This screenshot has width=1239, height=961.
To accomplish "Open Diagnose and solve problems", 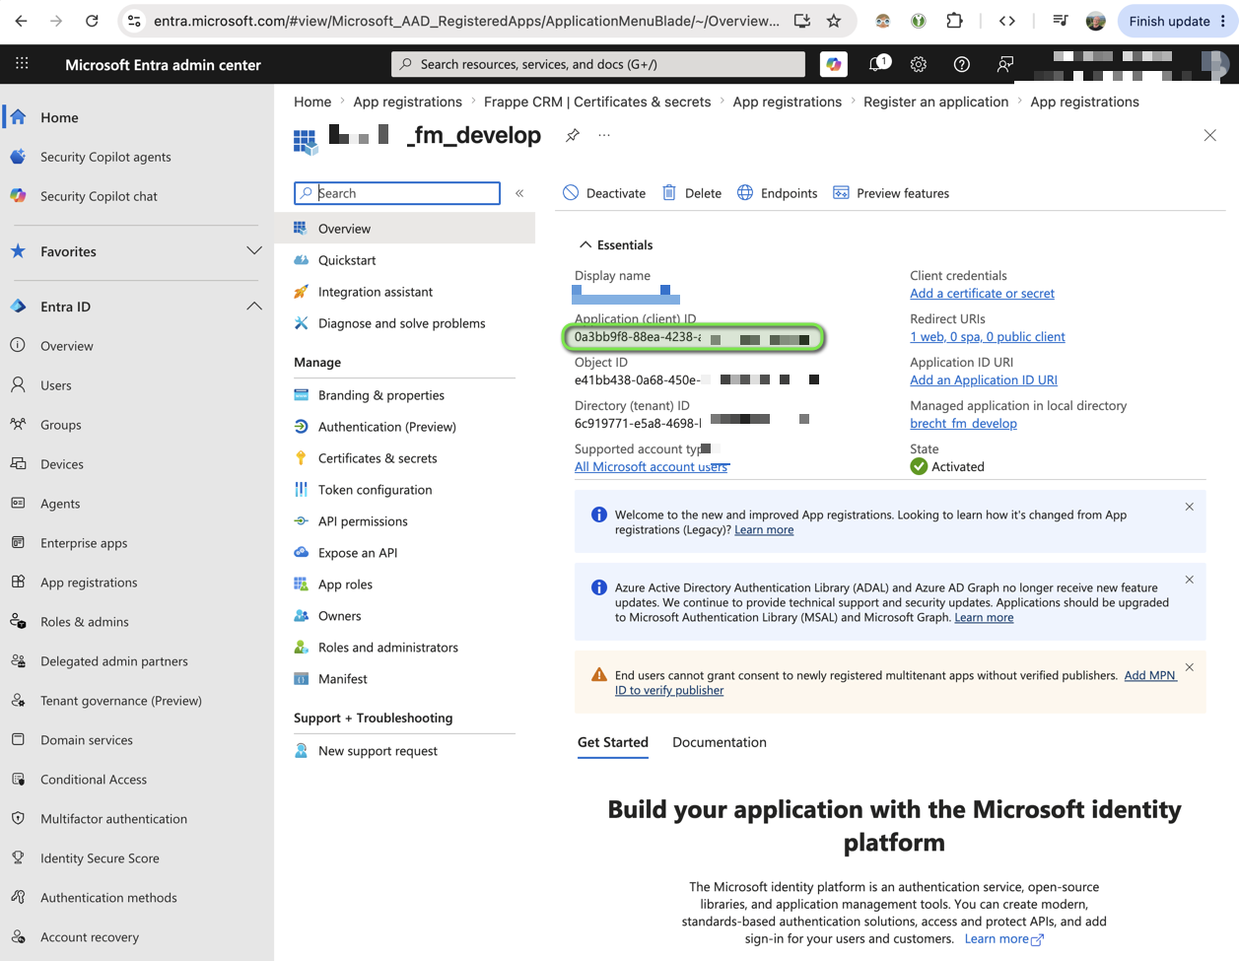I will 404,323.
